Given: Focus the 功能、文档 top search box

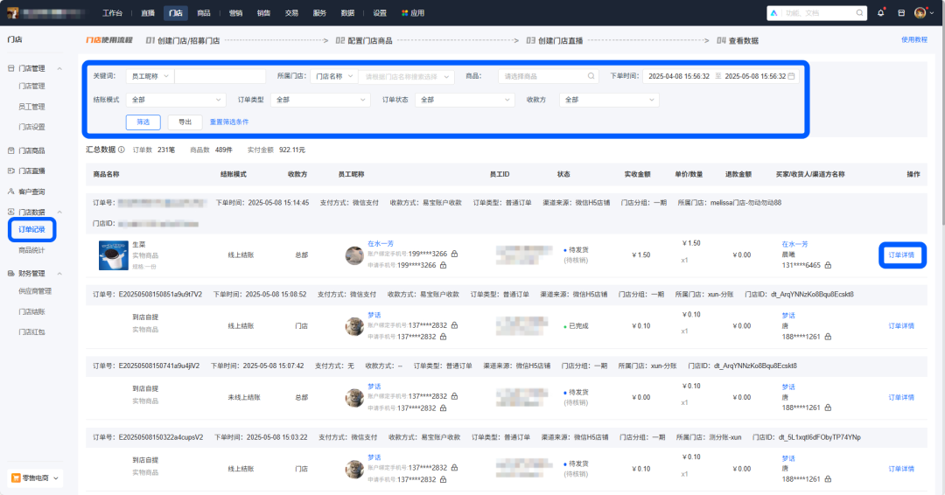Looking at the screenshot, I should pyautogui.click(x=816, y=12).
